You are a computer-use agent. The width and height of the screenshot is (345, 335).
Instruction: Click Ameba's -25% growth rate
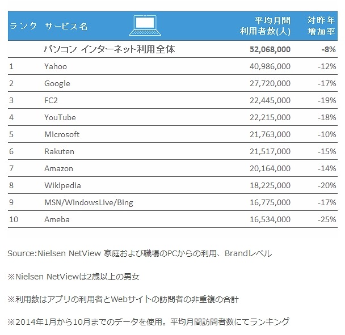327,219
